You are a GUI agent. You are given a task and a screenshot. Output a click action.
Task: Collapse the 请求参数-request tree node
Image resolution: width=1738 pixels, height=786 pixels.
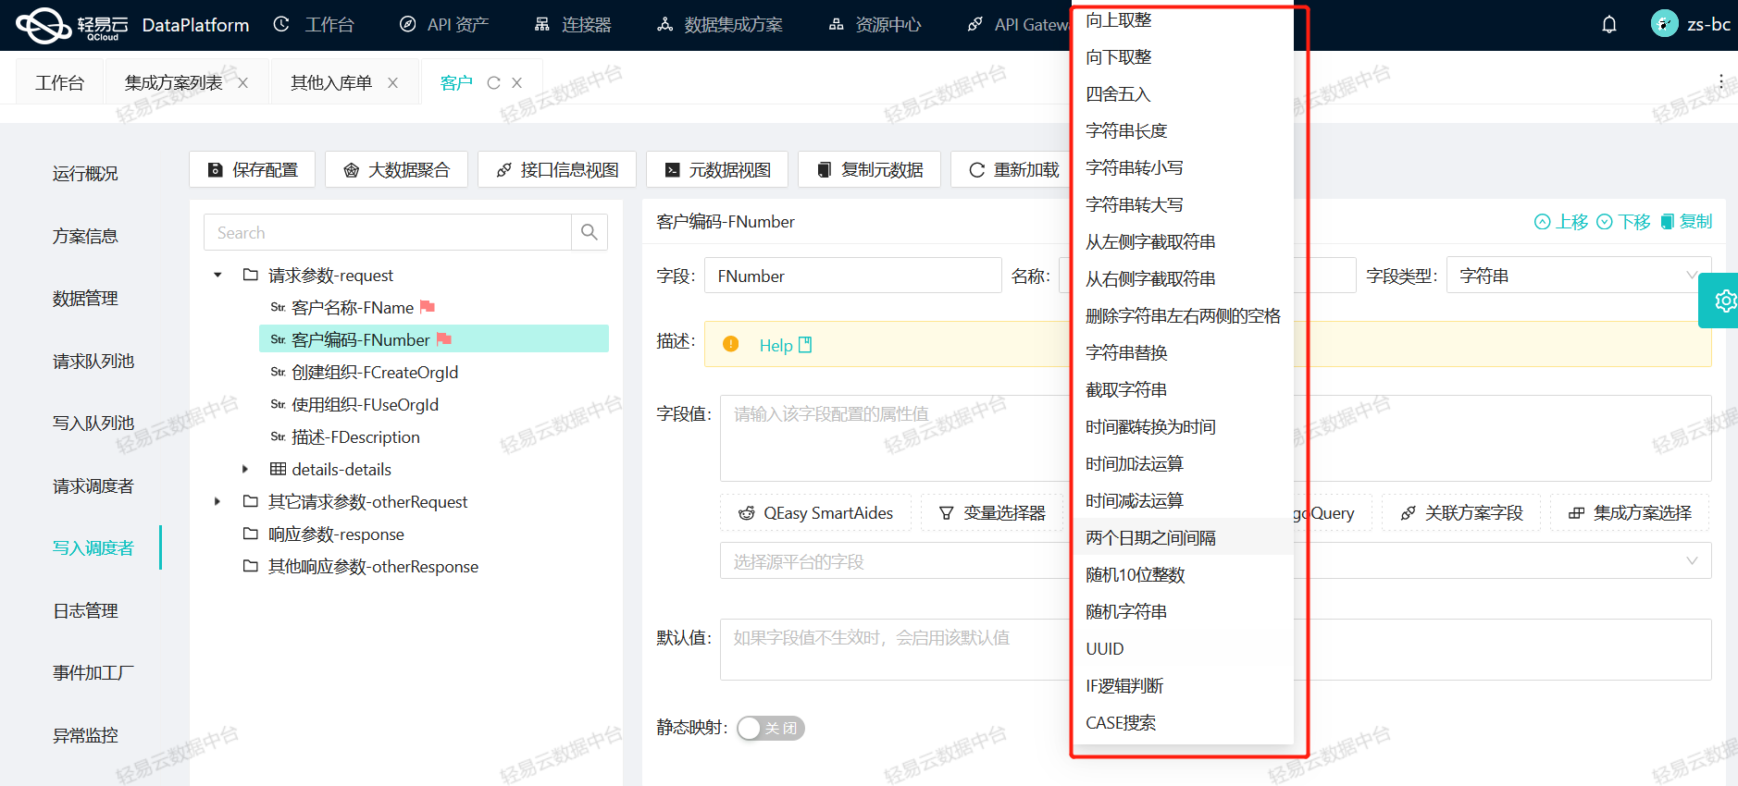217,275
